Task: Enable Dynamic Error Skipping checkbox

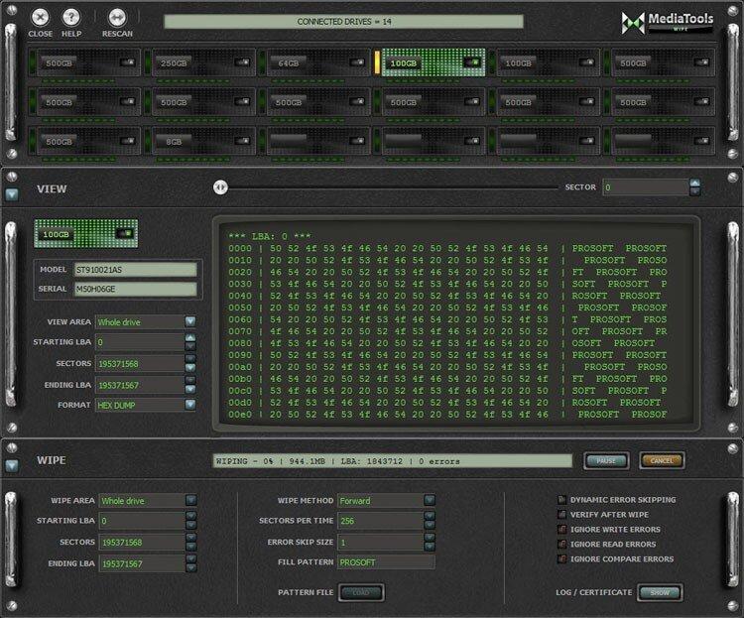Action: pyautogui.click(x=560, y=500)
